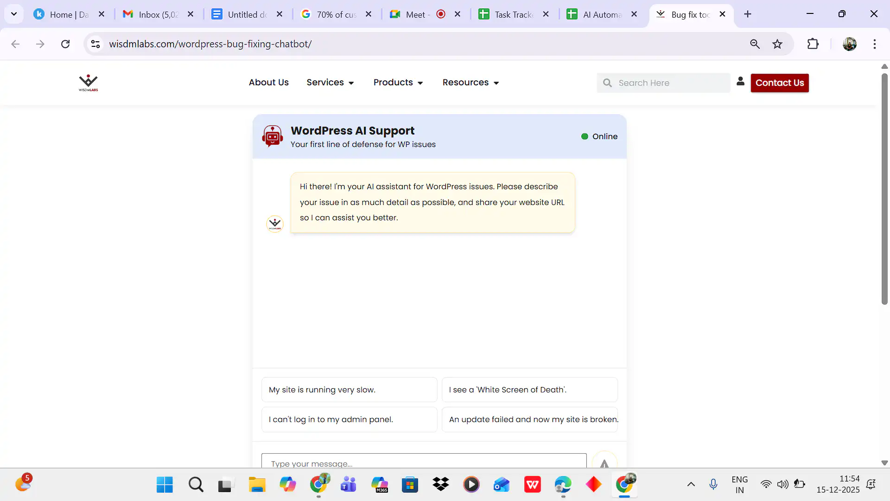This screenshot has height=501, width=890.
Task: Click the zoom magnifier icon in address bar
Action: (755, 44)
